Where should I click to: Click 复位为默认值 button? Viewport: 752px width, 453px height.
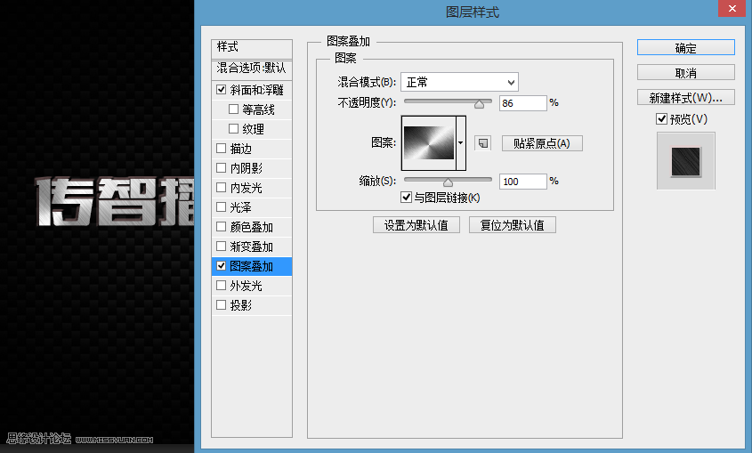[513, 225]
